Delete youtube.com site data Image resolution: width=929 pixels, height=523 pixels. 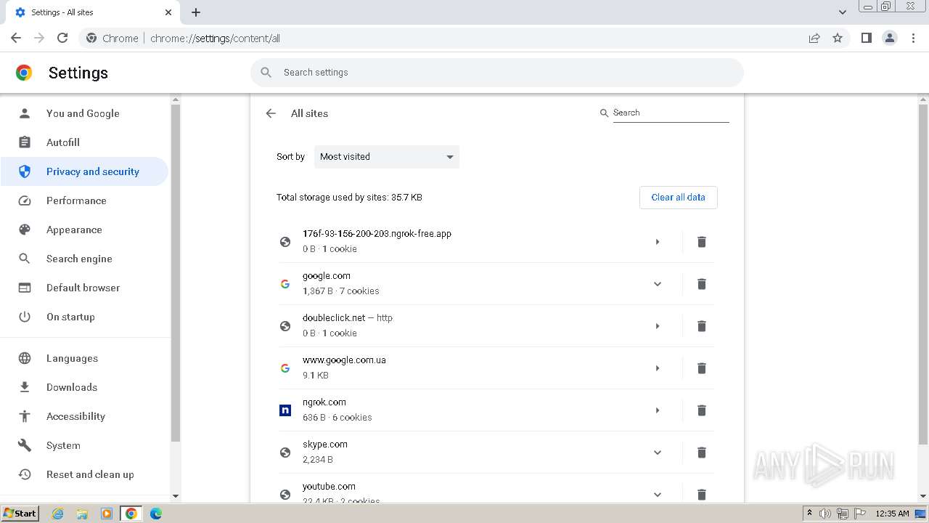click(702, 495)
